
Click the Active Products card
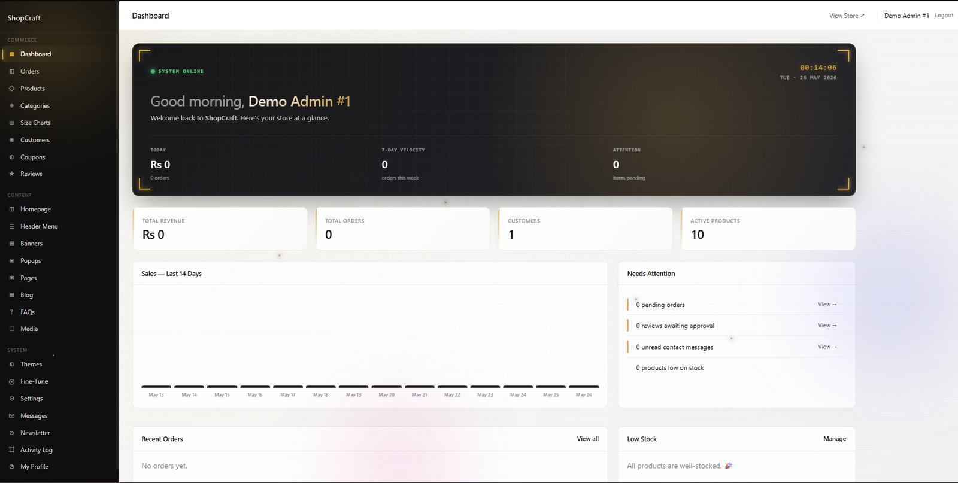[x=768, y=229]
